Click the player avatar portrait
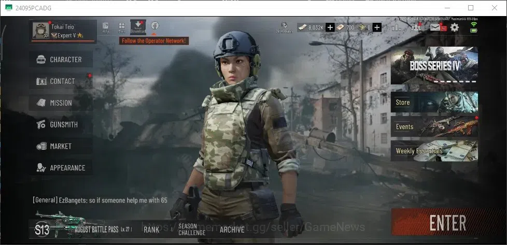 pos(41,31)
